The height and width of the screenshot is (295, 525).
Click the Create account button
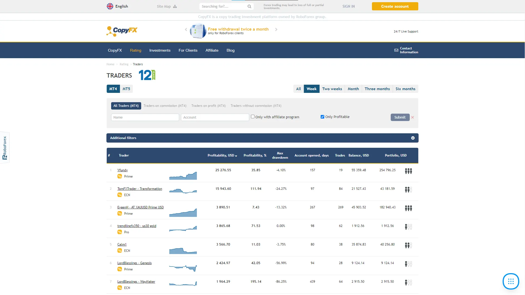click(395, 6)
